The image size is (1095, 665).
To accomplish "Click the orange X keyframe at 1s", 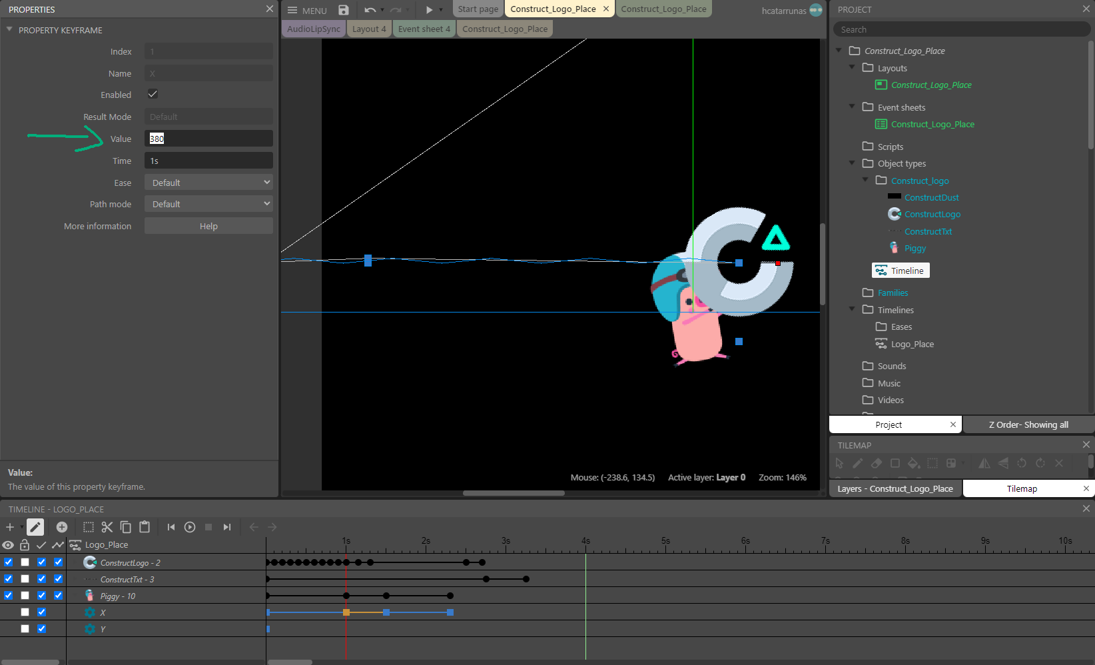I will pyautogui.click(x=346, y=612).
